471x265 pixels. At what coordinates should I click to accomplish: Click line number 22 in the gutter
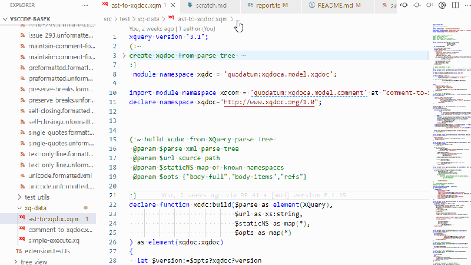(x=112, y=204)
